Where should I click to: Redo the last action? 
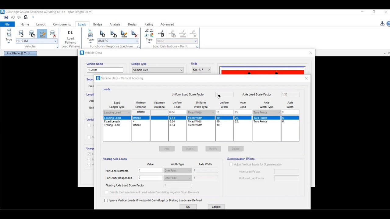click(19, 17)
